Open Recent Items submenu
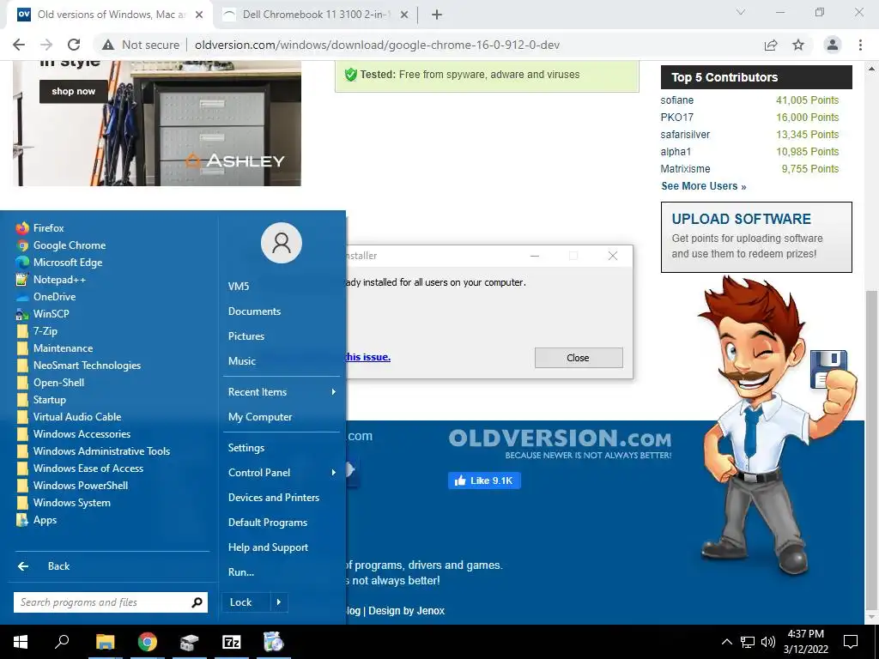 pyautogui.click(x=282, y=392)
